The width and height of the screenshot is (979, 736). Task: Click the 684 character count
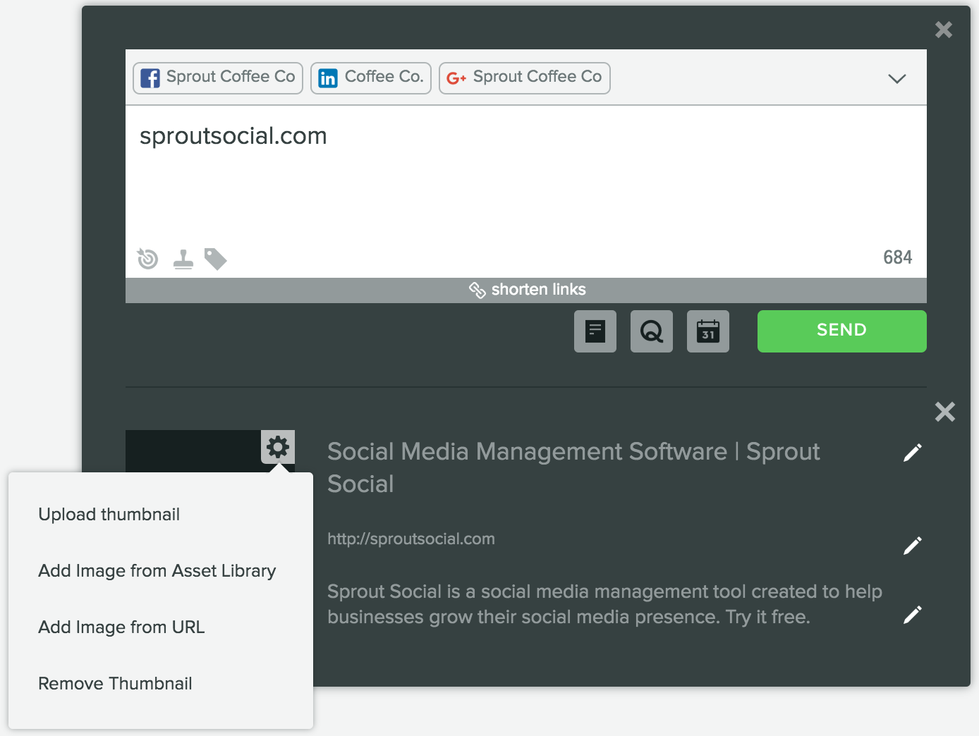[x=898, y=257]
